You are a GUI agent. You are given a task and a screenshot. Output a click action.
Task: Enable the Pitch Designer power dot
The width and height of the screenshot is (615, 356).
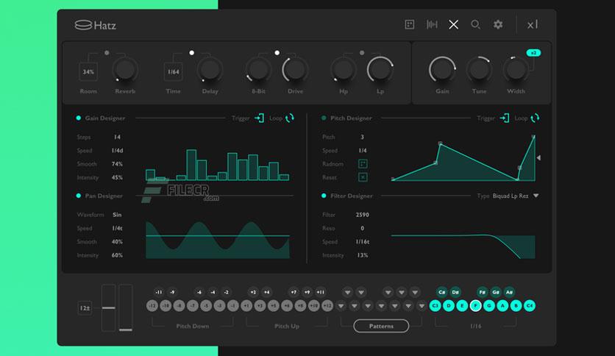point(324,118)
